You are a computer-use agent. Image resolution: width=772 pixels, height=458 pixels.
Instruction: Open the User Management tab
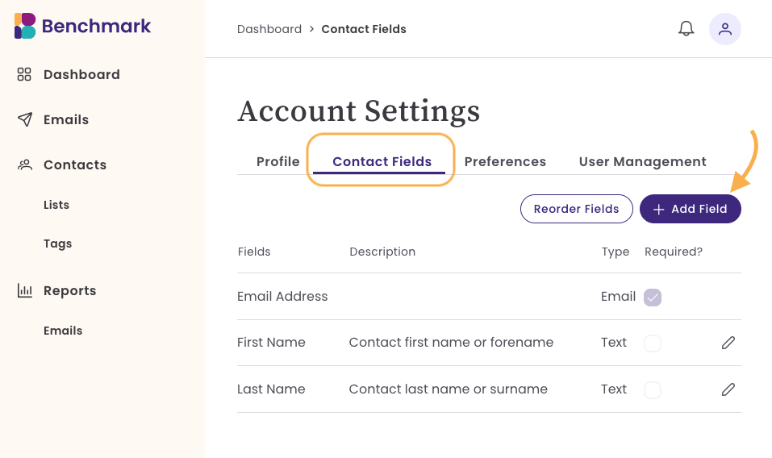[642, 161]
